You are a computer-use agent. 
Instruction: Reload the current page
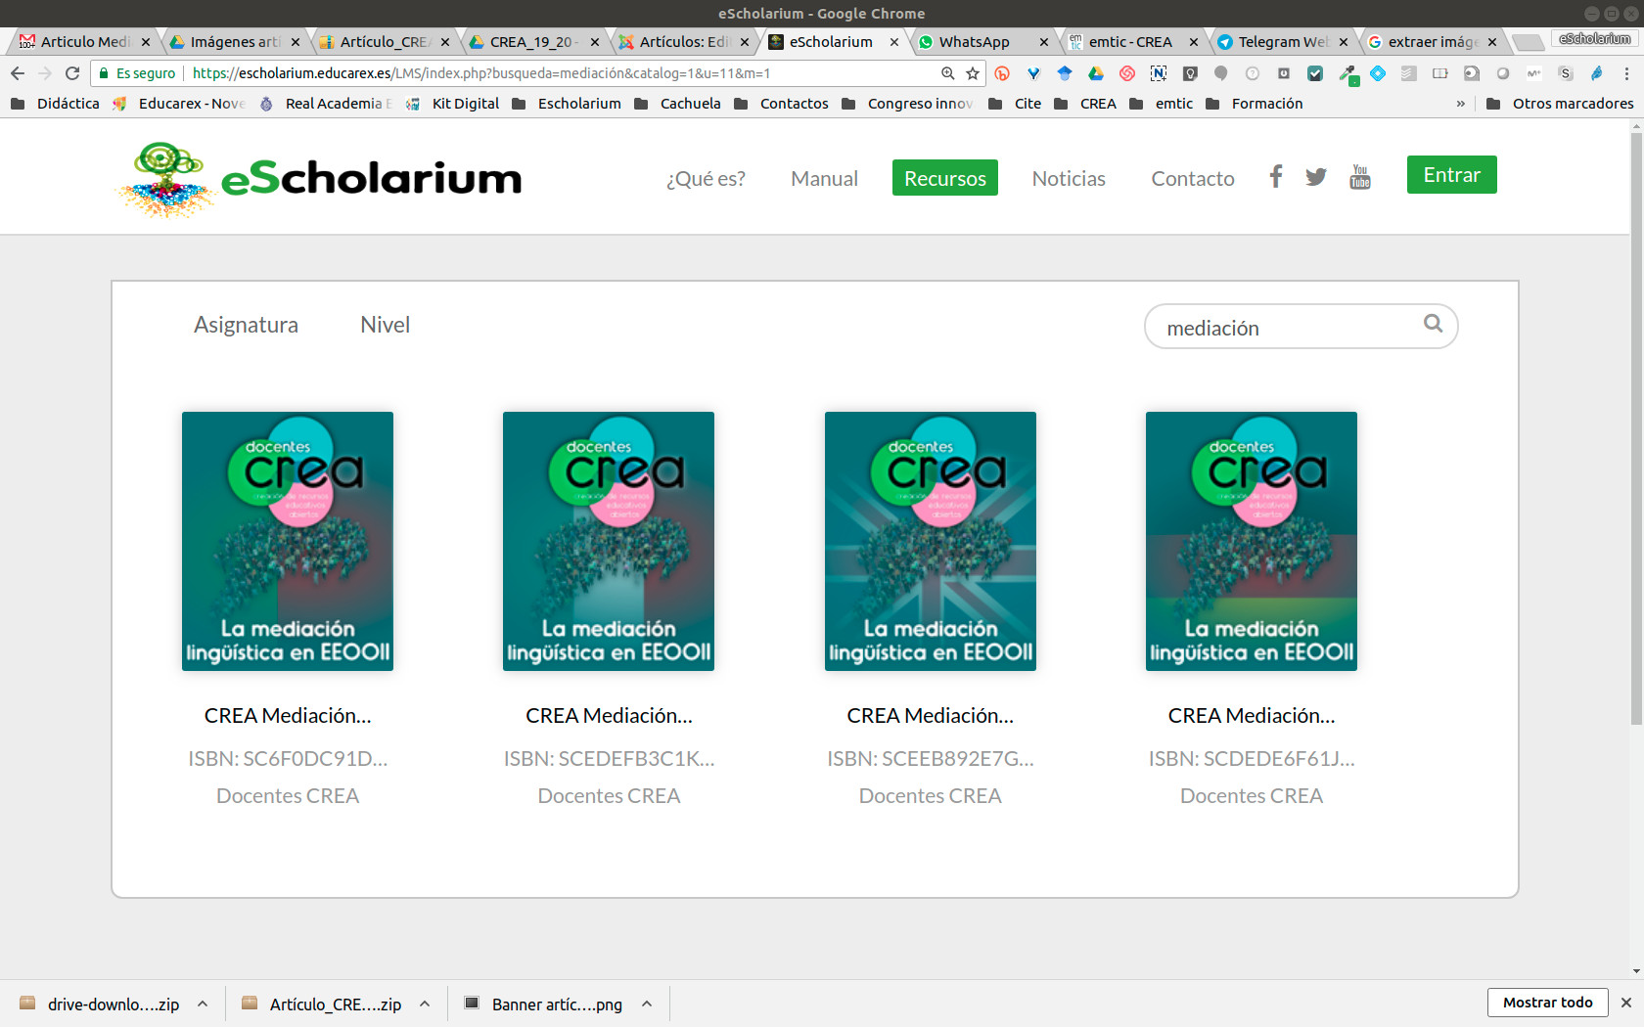72,73
